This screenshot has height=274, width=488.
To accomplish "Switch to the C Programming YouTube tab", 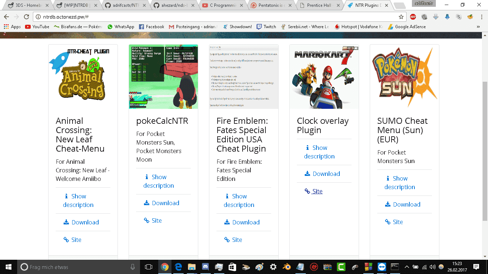I will click(x=223, y=5).
